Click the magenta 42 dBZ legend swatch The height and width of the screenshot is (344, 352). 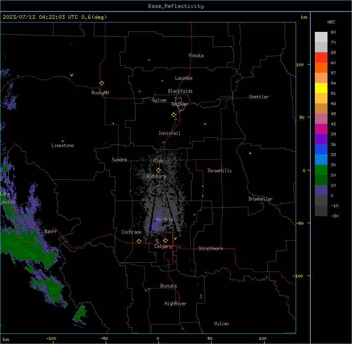click(321, 129)
